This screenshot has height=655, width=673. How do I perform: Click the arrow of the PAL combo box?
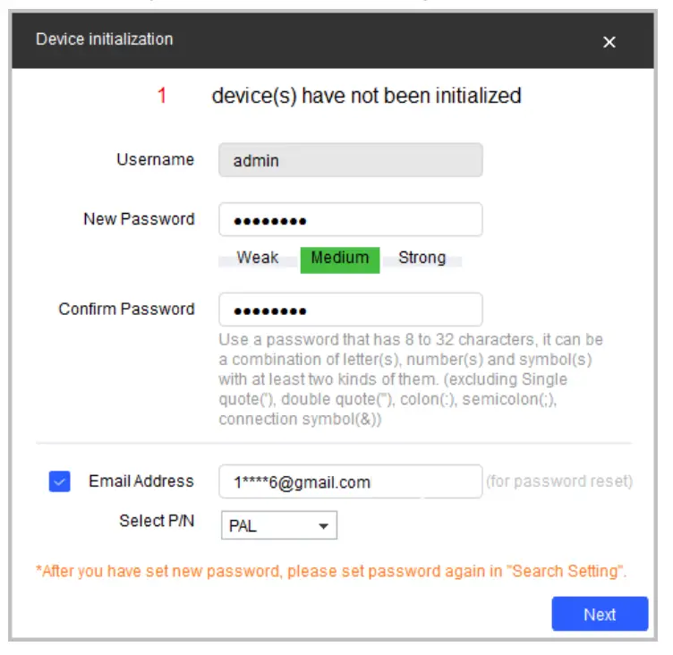click(323, 526)
